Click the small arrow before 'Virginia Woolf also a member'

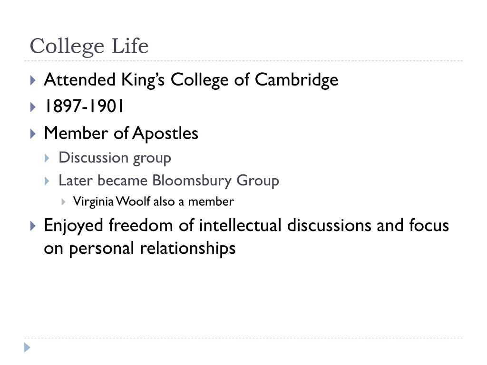64,202
